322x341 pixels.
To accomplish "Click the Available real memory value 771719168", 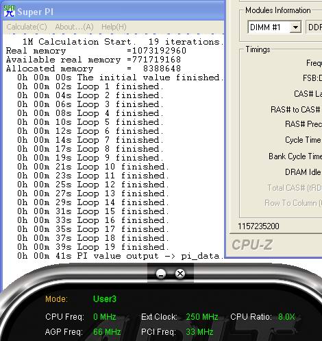I will point(156,60).
